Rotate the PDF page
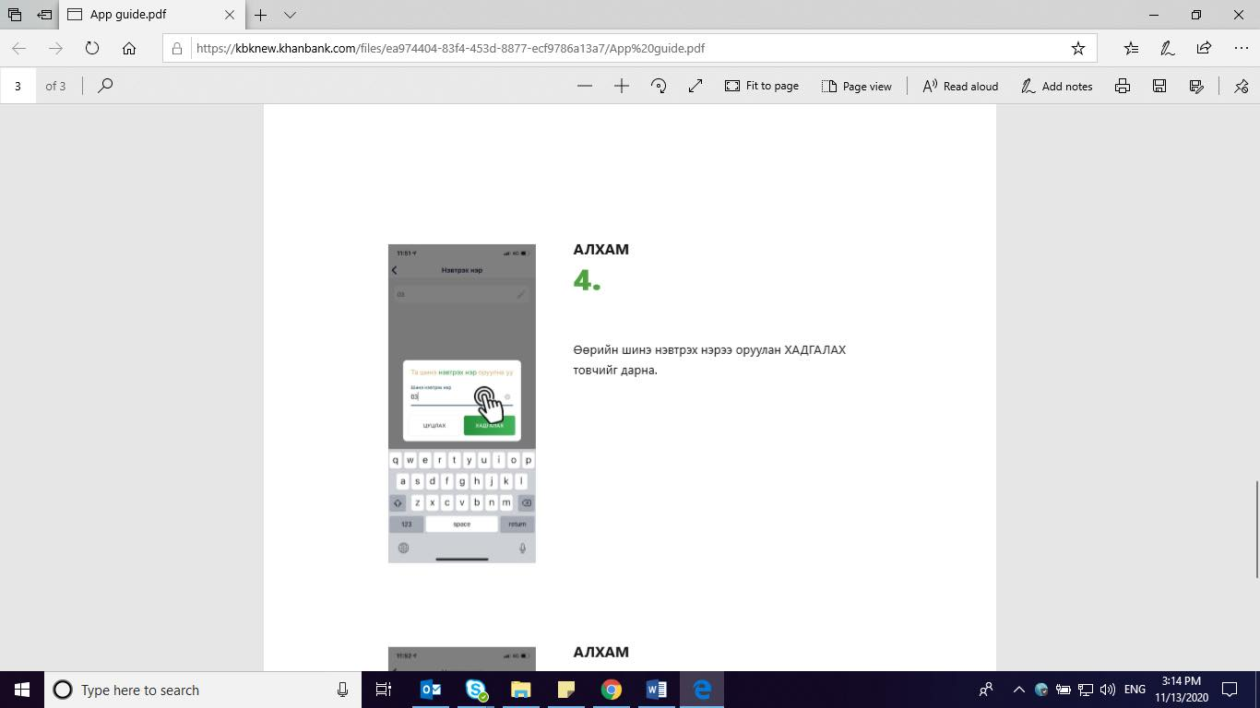 click(659, 86)
